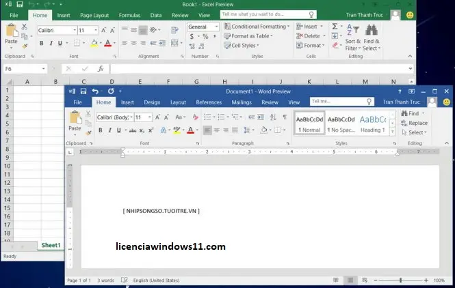This screenshot has height=288, width=455.
Task: Open the General number format dropdown in Excel
Action: [x=216, y=27]
